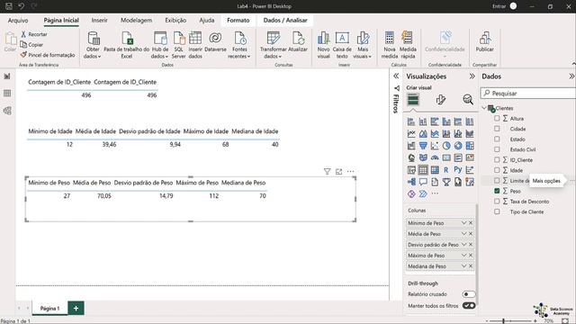576x324 pixels.
Task: Select the scatter chart visual
Action: click(435, 146)
